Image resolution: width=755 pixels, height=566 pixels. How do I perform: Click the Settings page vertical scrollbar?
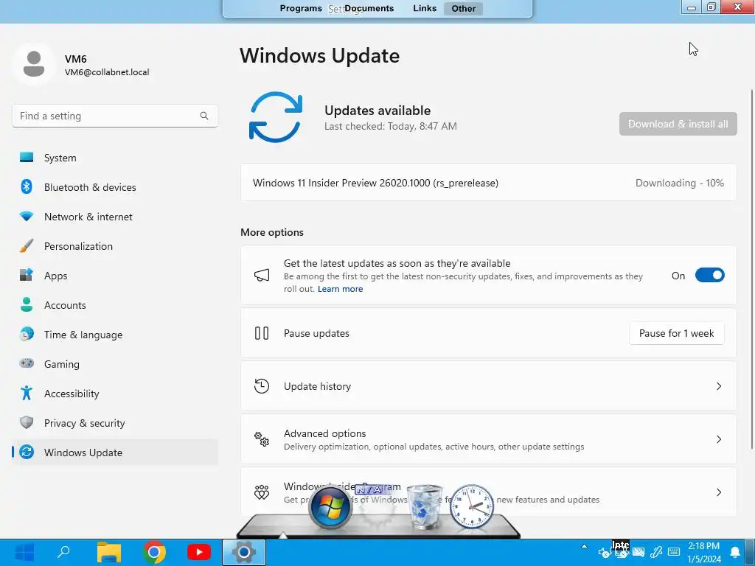coord(751,270)
